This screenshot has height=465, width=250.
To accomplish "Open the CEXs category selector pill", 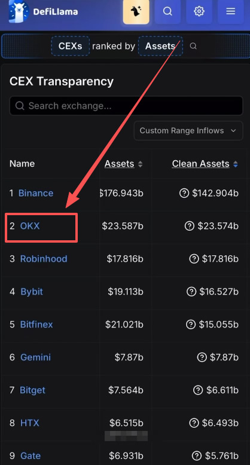I will point(71,46).
